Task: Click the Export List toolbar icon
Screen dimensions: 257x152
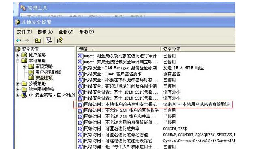Action: click(48, 40)
